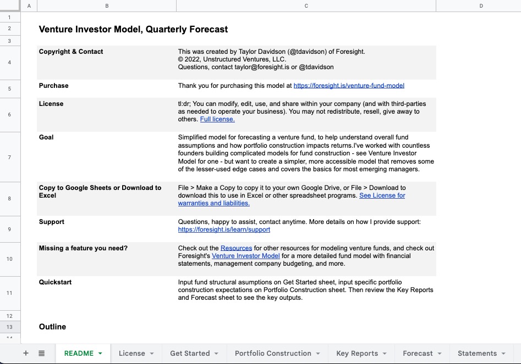Open the all sheets list icon

point(42,354)
